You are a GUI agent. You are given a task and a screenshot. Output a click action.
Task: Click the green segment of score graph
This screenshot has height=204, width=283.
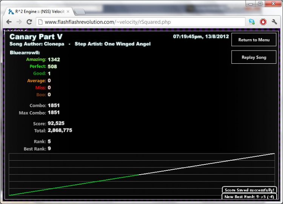point(74,185)
